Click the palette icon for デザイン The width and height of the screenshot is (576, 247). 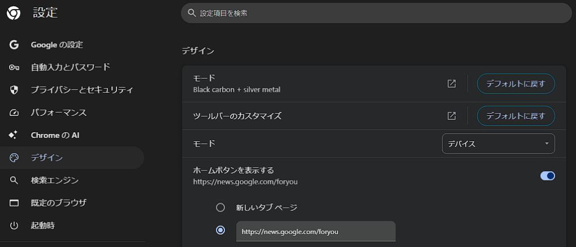click(x=14, y=158)
